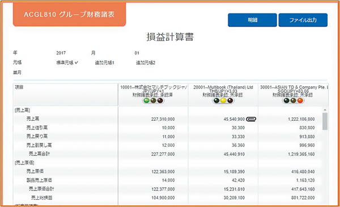The height and width of the screenshot is (207, 340).
Task: Click the 30001 ASIAN TD & Company column header
Action: pyautogui.click(x=293, y=95)
